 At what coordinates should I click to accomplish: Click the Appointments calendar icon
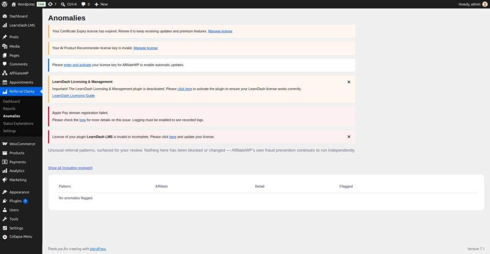click(x=5, y=82)
